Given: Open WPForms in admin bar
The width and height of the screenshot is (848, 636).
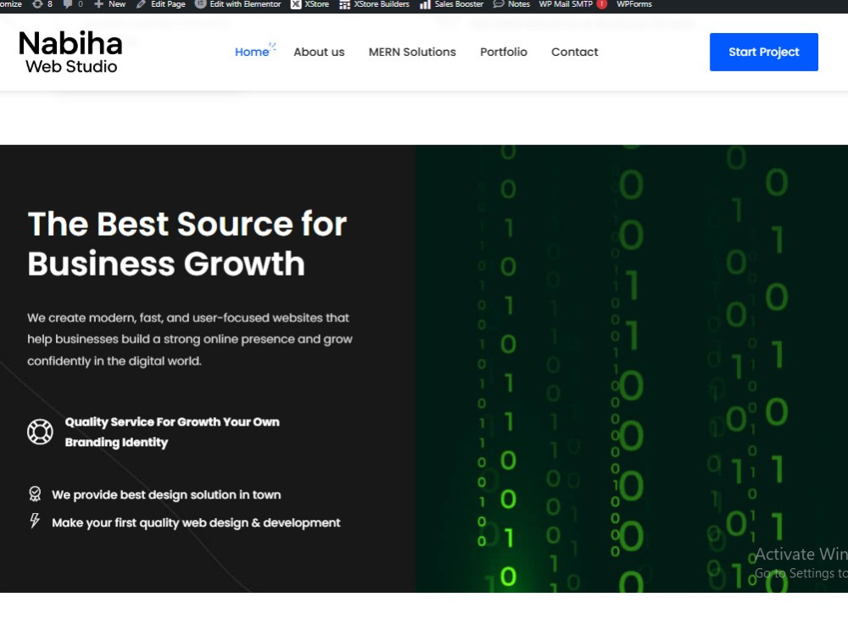Looking at the screenshot, I should click(x=633, y=3).
